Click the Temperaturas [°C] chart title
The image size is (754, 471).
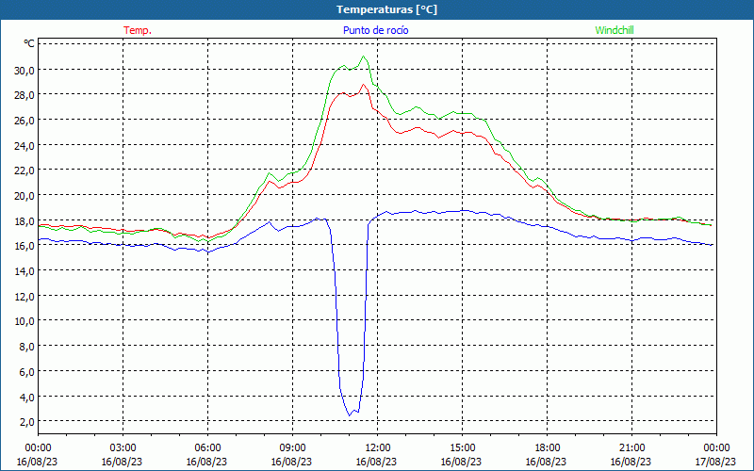click(386, 9)
